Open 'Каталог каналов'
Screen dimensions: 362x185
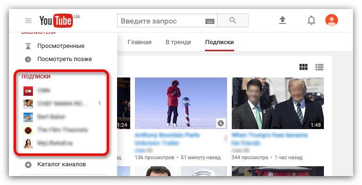(62, 164)
